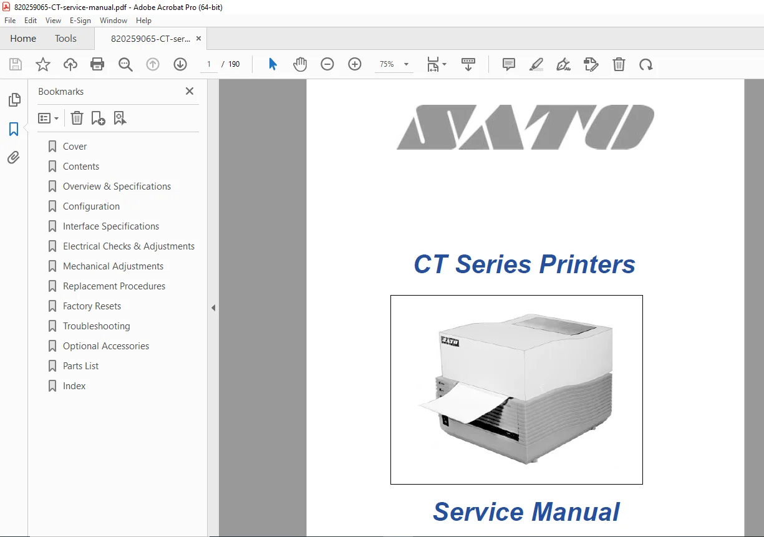Click the Edit PDF icon
This screenshot has width=764, height=537.
(x=591, y=64)
